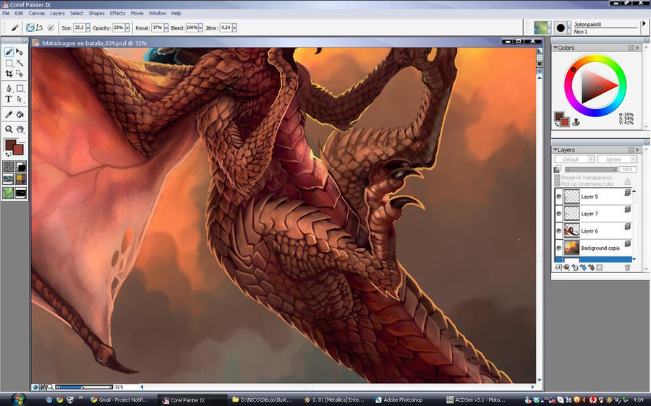Viewport: 651px width, 406px height.
Task: Select the Paint Bucket tool
Action: (x=20, y=114)
